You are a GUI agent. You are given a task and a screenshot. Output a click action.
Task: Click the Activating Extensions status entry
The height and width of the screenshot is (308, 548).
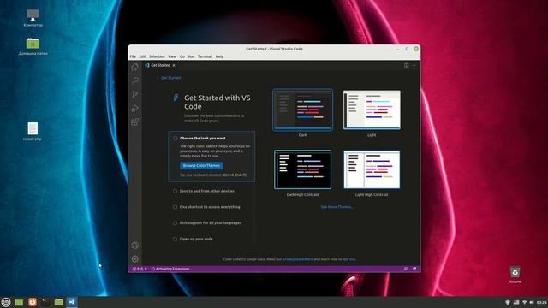click(171, 269)
